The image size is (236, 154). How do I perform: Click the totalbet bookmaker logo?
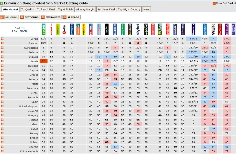coord(83,29)
